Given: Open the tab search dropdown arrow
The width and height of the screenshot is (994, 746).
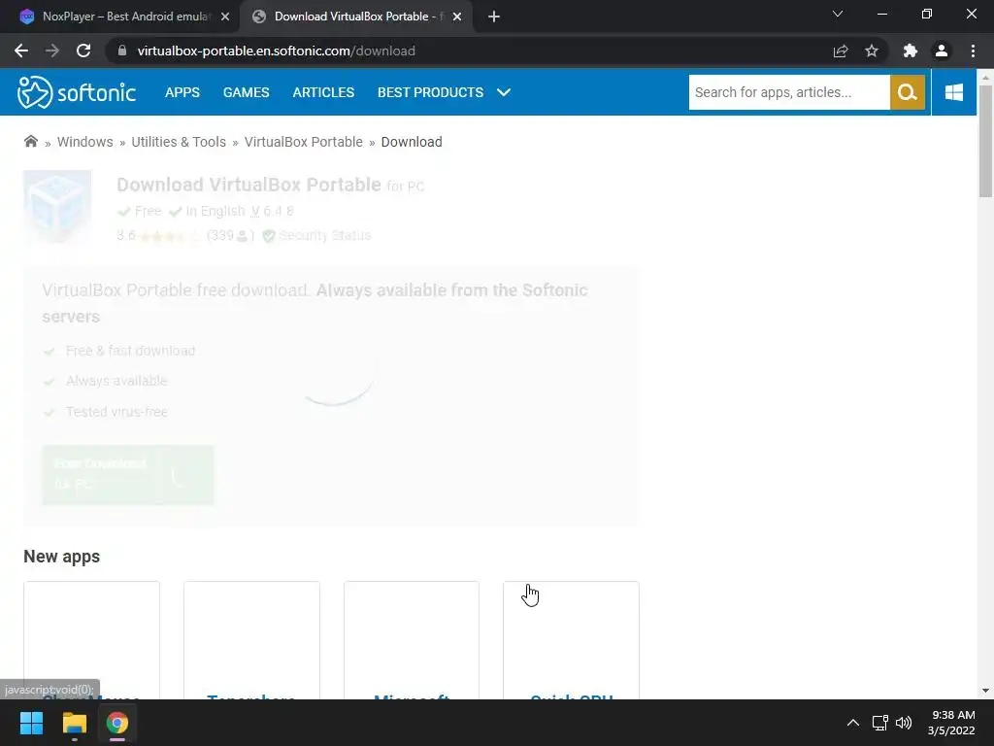Looking at the screenshot, I should click(x=838, y=14).
